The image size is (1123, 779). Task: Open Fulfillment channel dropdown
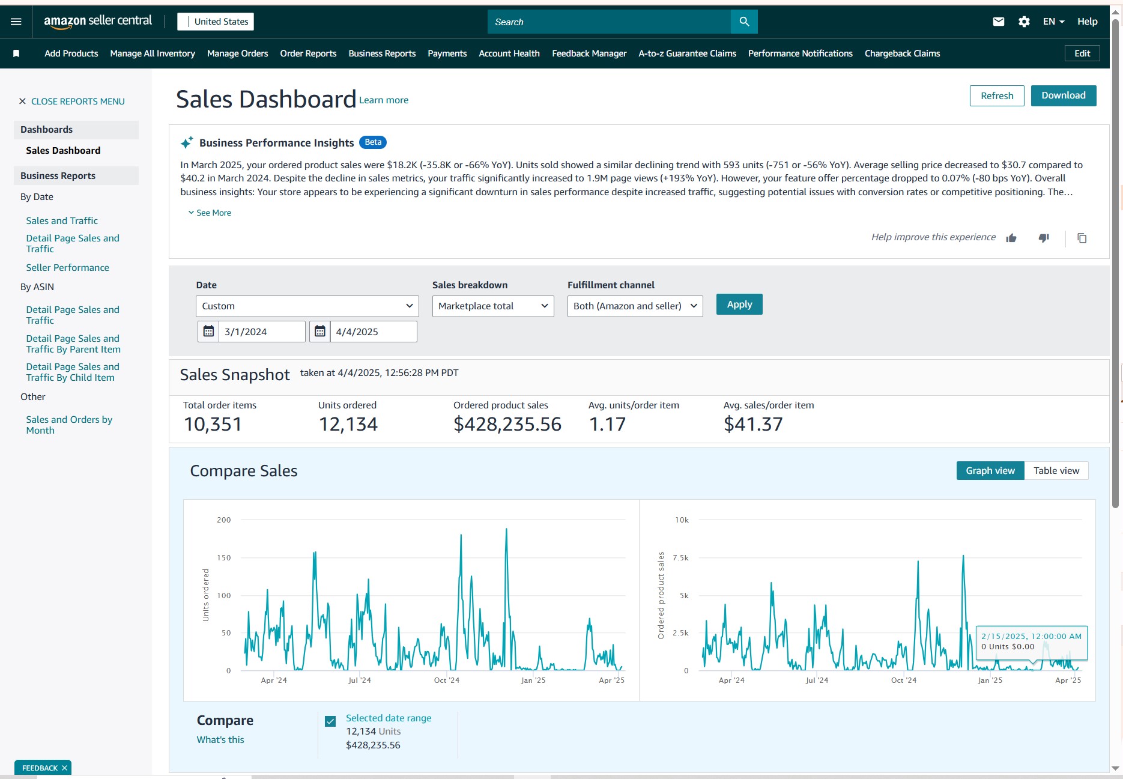coord(635,306)
